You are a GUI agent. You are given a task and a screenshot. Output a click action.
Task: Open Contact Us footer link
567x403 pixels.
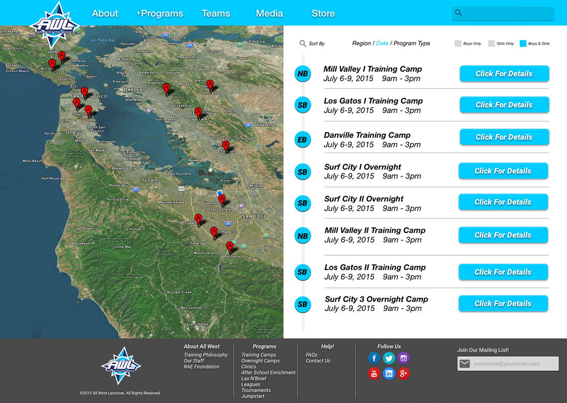[318, 361]
